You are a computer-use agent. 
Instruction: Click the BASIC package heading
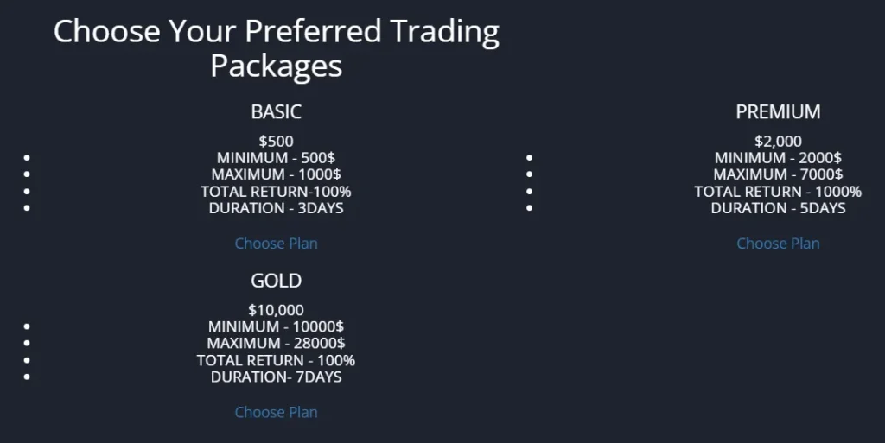pos(276,111)
